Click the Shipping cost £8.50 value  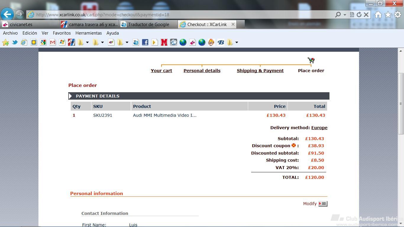point(318,160)
